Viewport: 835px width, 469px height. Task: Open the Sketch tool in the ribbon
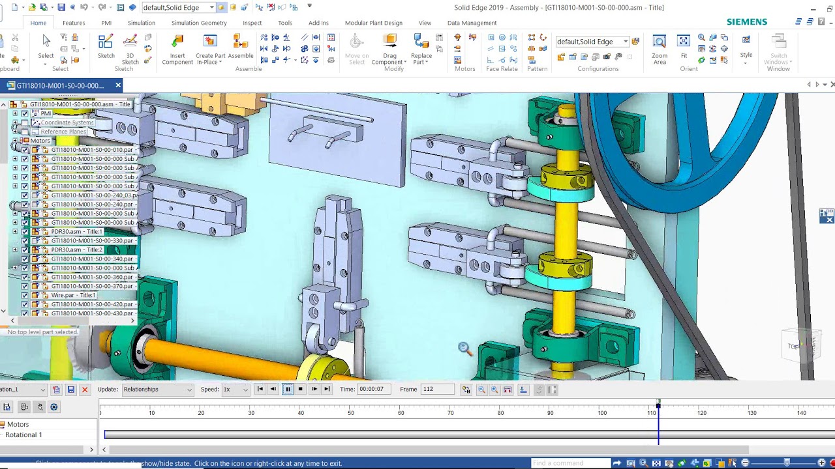coord(106,47)
